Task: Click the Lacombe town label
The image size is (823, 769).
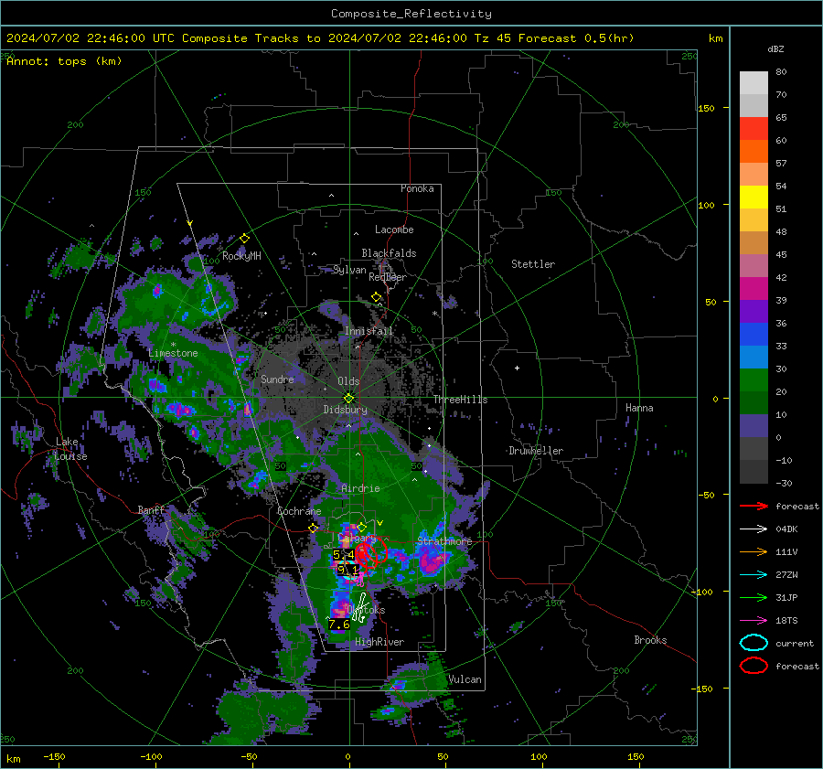Action: coord(394,230)
